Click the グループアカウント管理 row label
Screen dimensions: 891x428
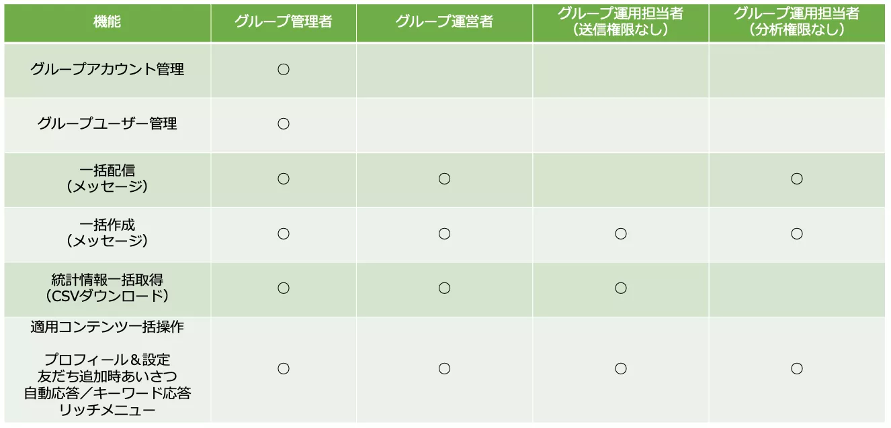click(107, 69)
